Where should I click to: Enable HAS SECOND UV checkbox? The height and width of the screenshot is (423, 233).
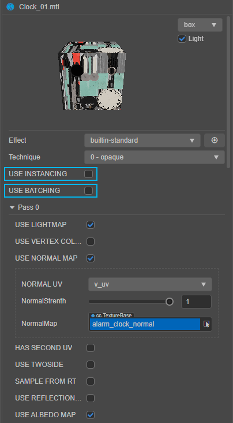[91, 348]
